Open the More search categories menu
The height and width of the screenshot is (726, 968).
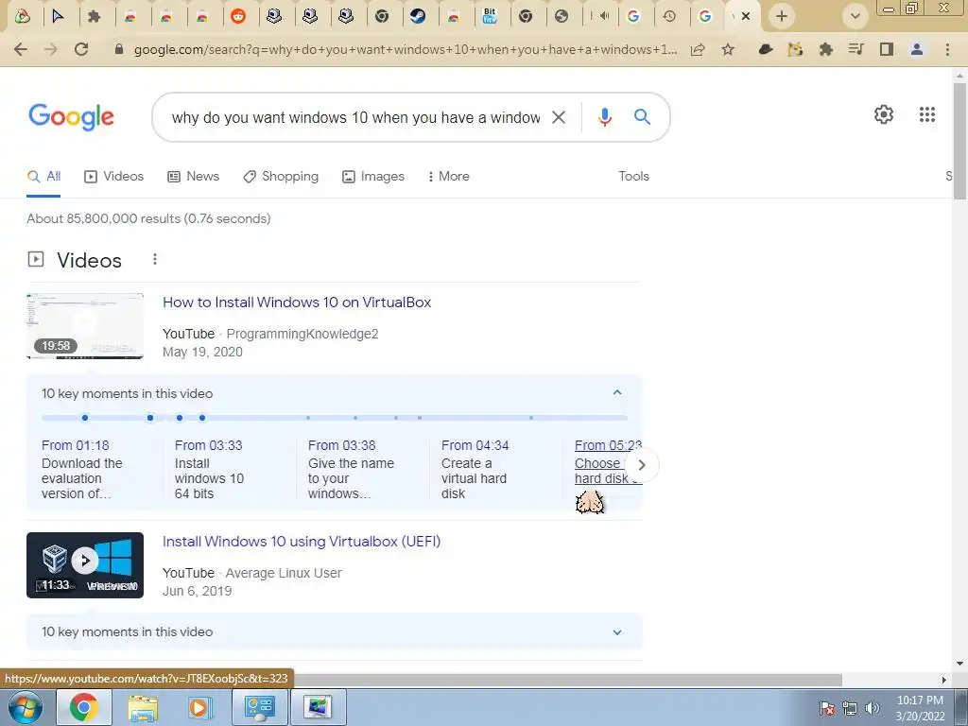449,177
